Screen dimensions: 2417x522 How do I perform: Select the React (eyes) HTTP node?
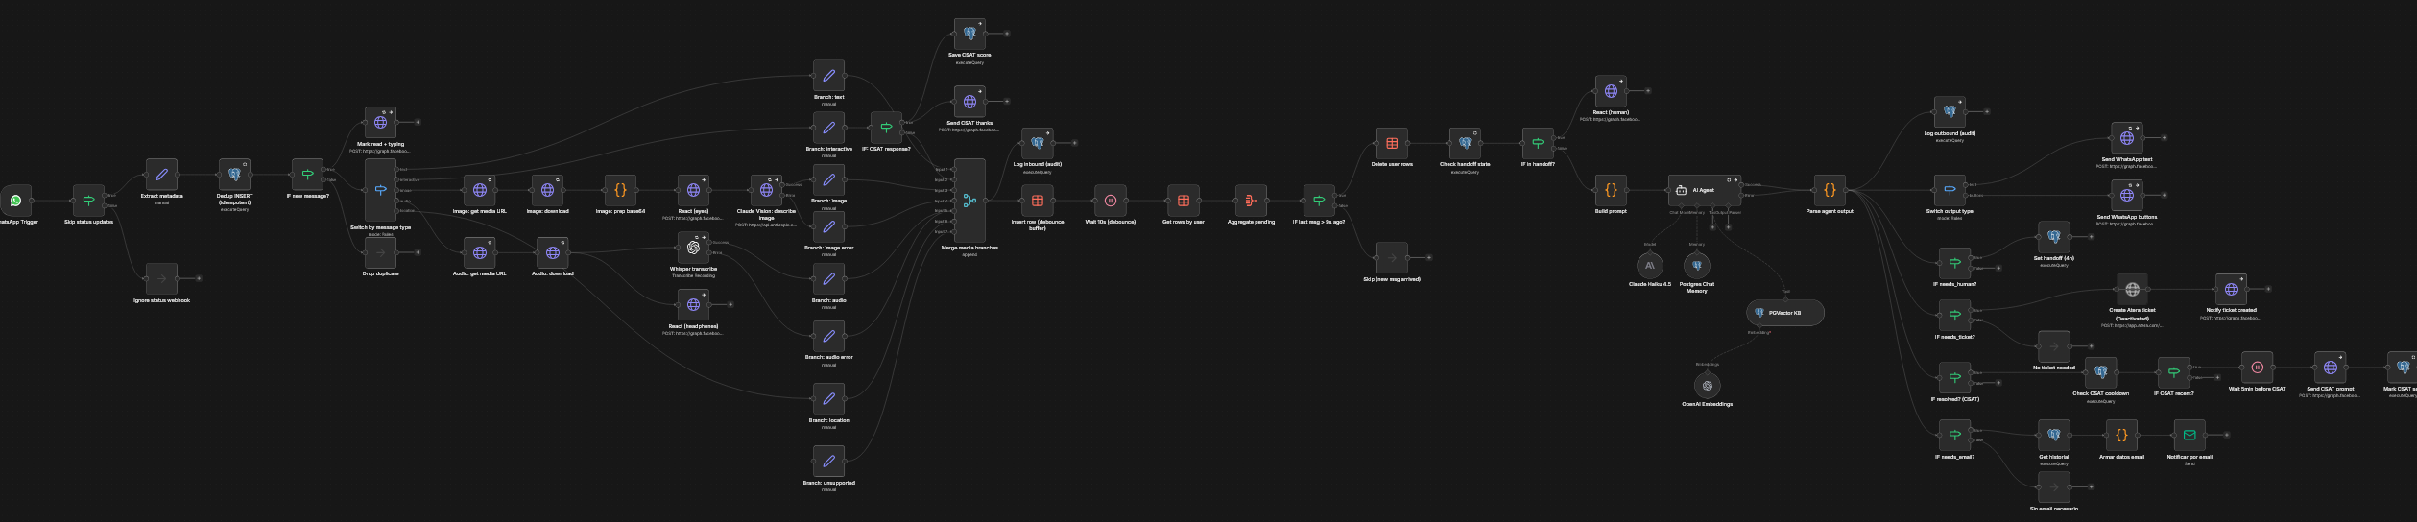[693, 190]
